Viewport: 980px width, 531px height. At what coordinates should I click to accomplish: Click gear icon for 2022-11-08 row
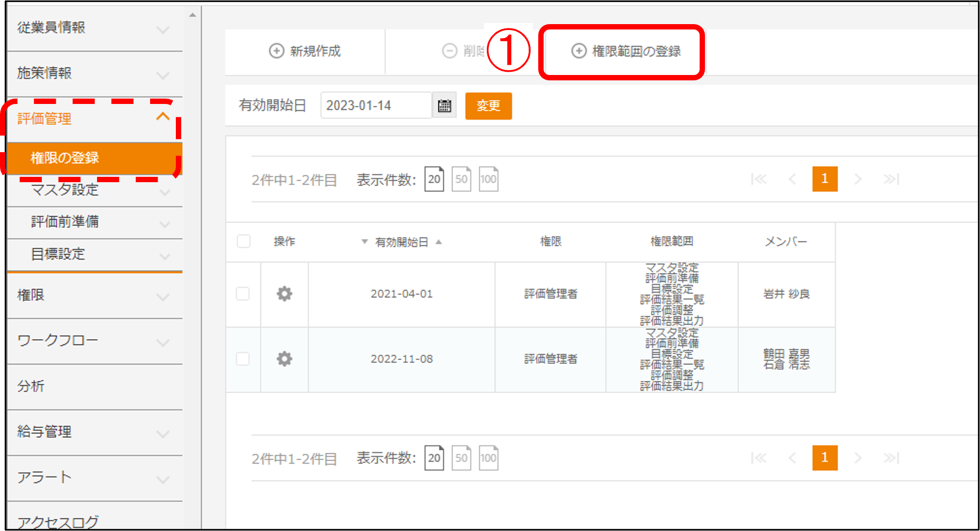coord(284,359)
